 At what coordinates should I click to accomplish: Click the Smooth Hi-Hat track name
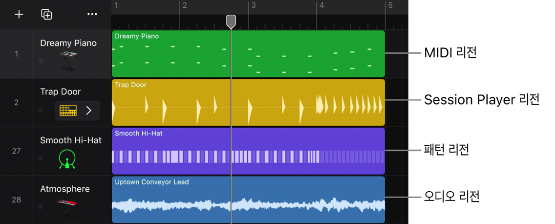pos(71,140)
